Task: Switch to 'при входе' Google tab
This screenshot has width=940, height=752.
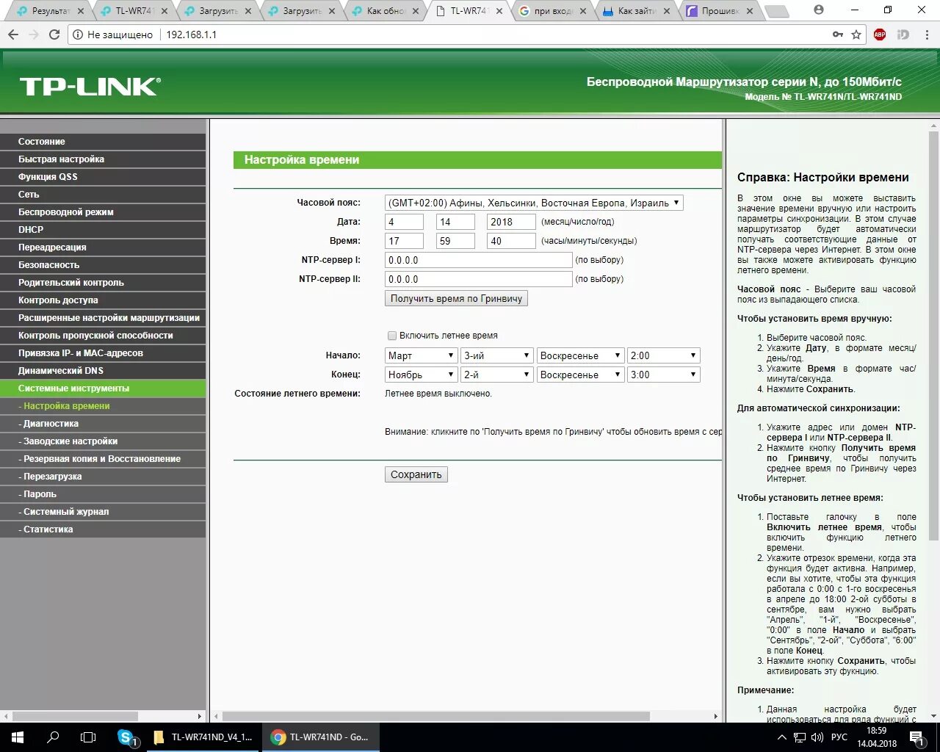Action: (552, 11)
